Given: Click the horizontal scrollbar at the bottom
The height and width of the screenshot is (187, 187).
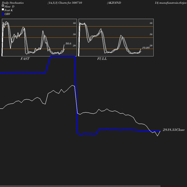Looking at the screenshot, I should (80, 186).
